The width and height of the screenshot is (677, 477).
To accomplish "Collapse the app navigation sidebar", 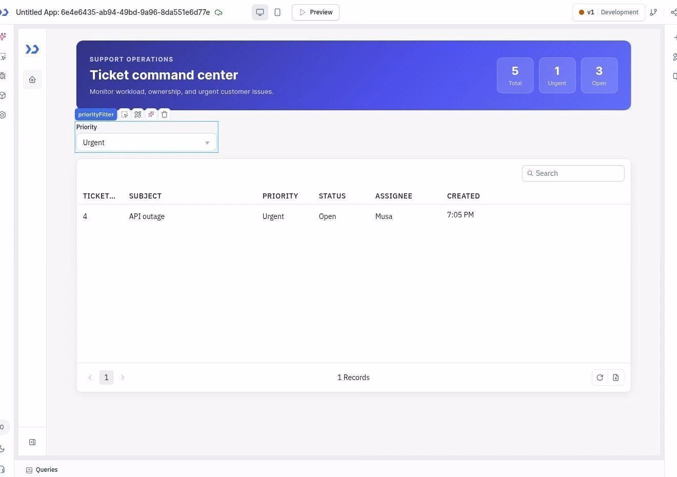I will coord(32,442).
